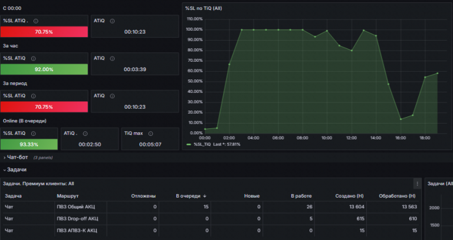Image resolution: width=453 pixels, height=240 pixels.
Task: Click 00:10:23 value under За период
Action: (x=135, y=107)
